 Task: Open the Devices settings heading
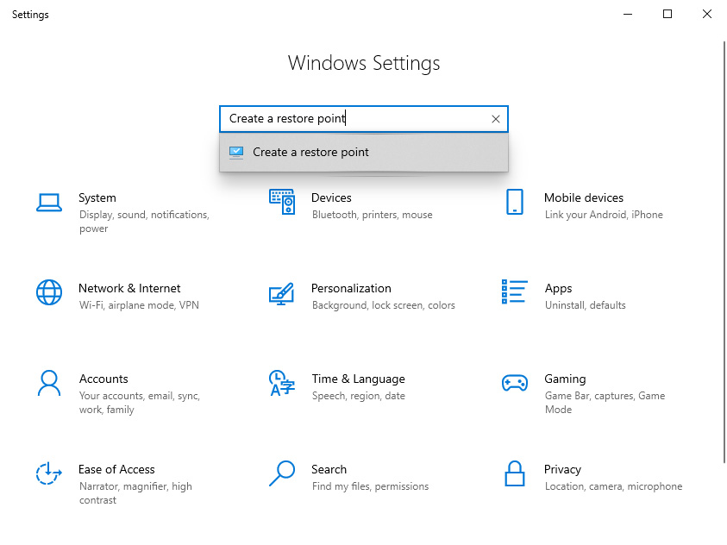[x=331, y=197]
